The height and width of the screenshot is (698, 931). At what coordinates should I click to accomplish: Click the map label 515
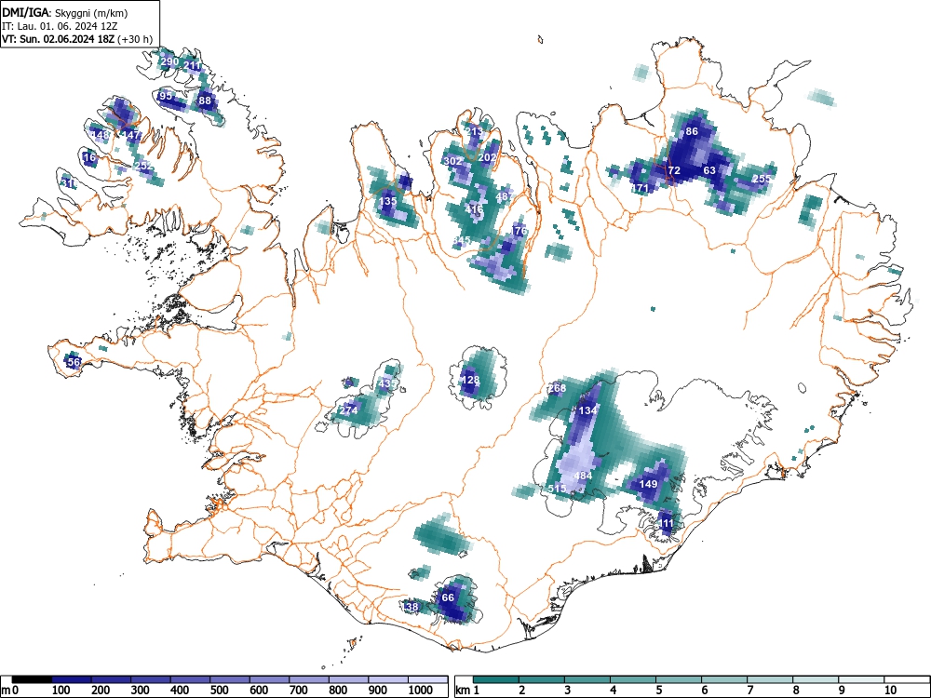(557, 490)
